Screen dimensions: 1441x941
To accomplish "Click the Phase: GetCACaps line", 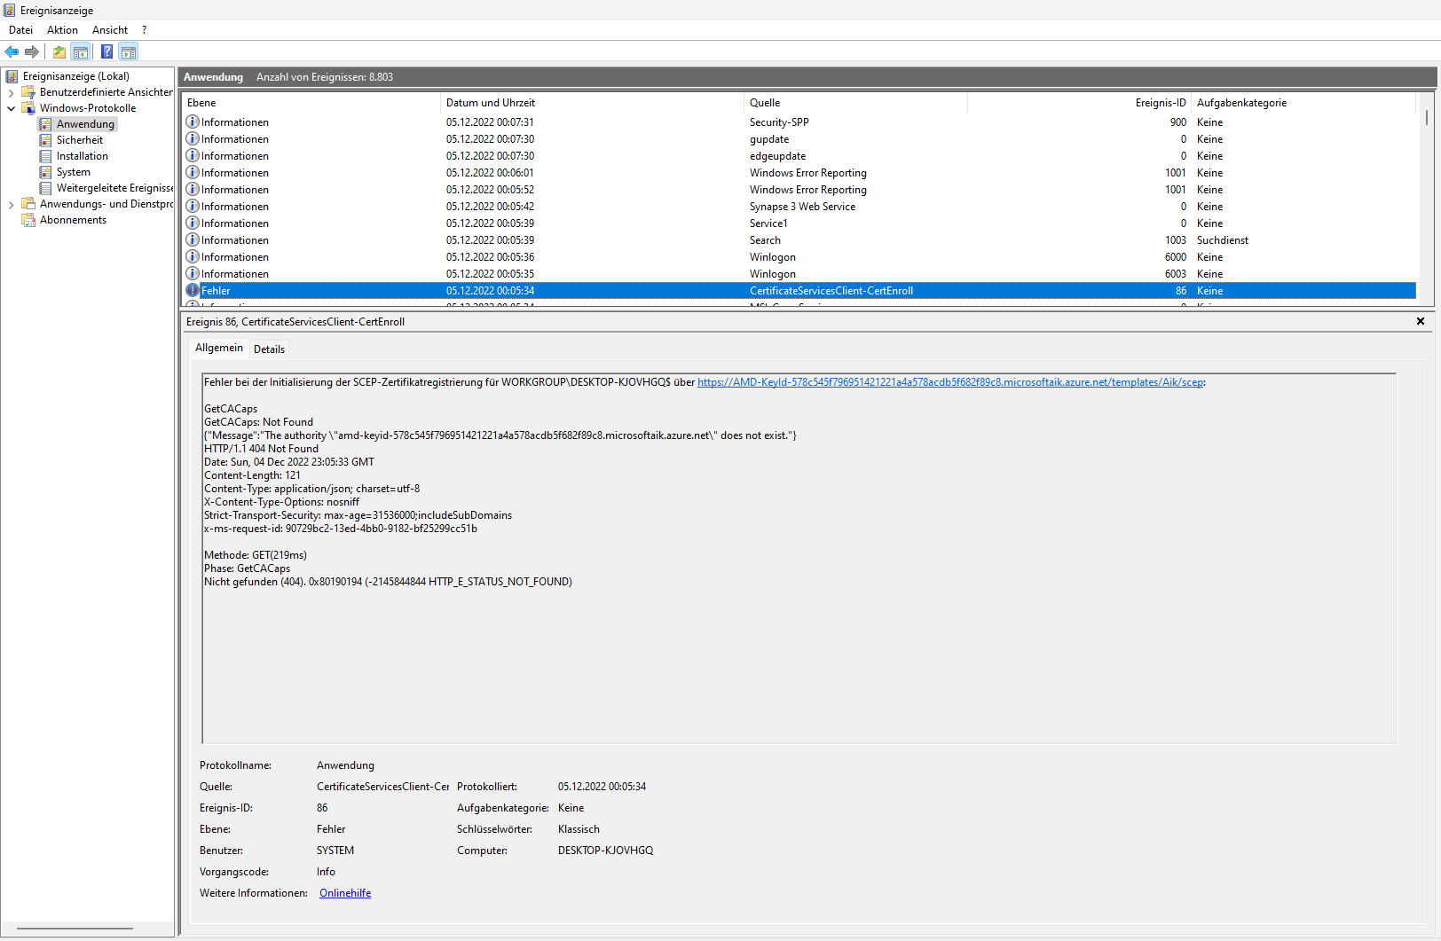I will (248, 569).
